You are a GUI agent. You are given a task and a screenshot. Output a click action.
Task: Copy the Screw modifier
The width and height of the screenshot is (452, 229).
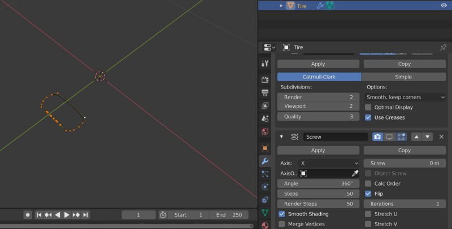(405, 151)
